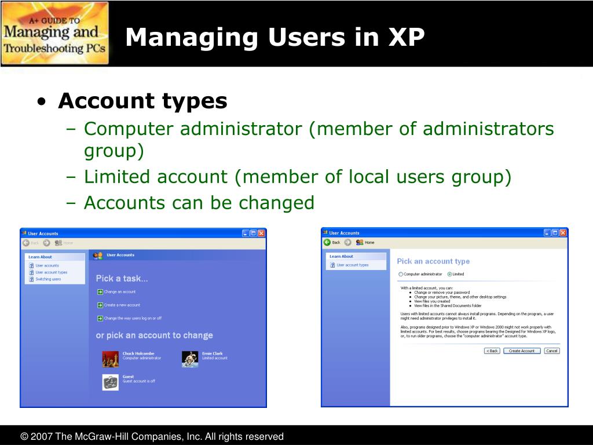
Task: Click help icon beside 'Switching users' link
Action: click(31, 279)
